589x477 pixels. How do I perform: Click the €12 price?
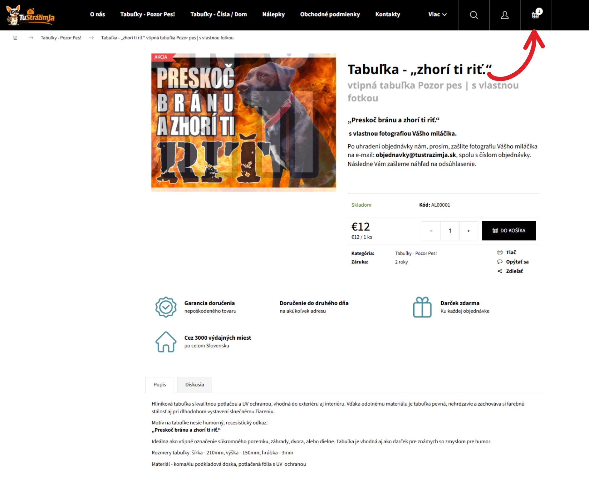(361, 227)
